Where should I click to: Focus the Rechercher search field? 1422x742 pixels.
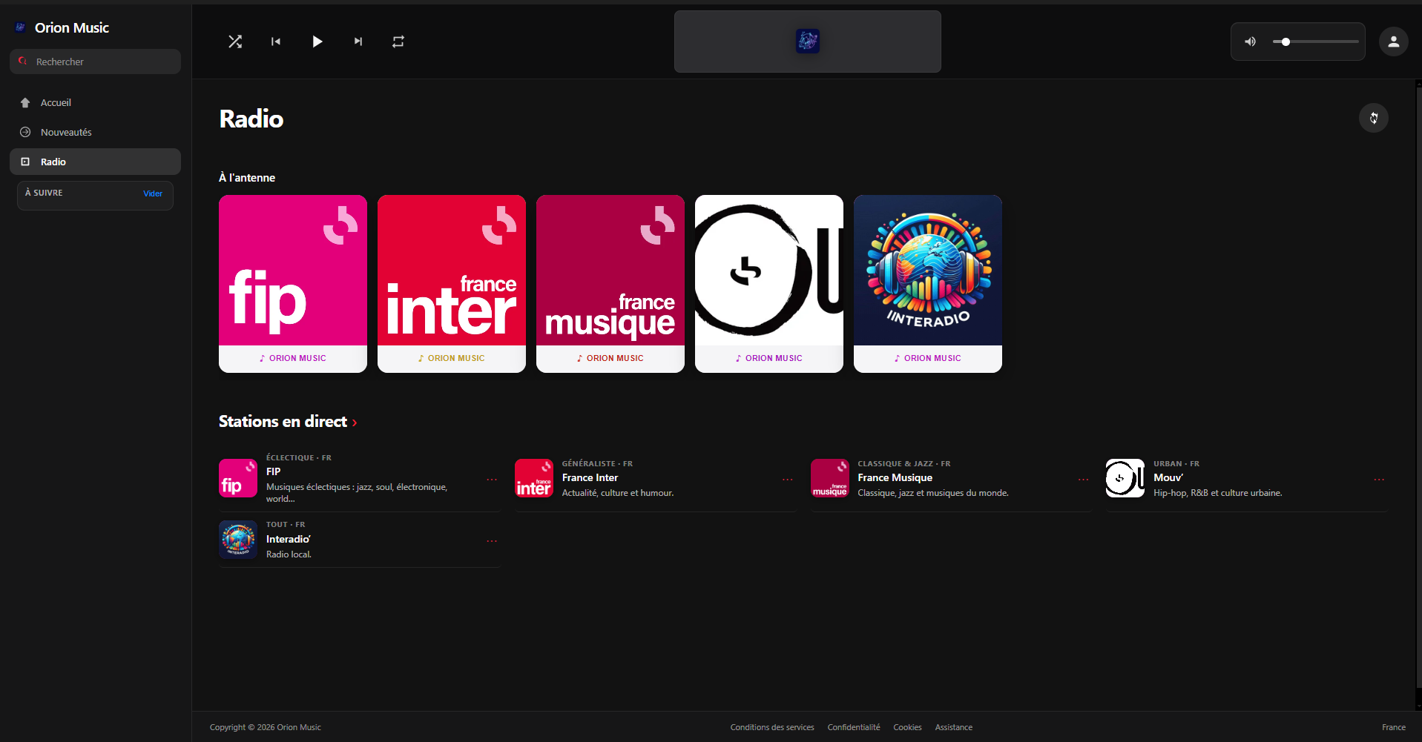[95, 62]
